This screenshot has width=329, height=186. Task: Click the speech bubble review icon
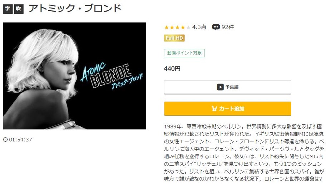(x=216, y=27)
